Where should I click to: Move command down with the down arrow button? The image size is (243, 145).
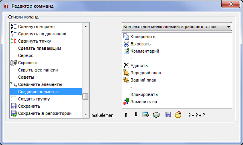pos(136,114)
